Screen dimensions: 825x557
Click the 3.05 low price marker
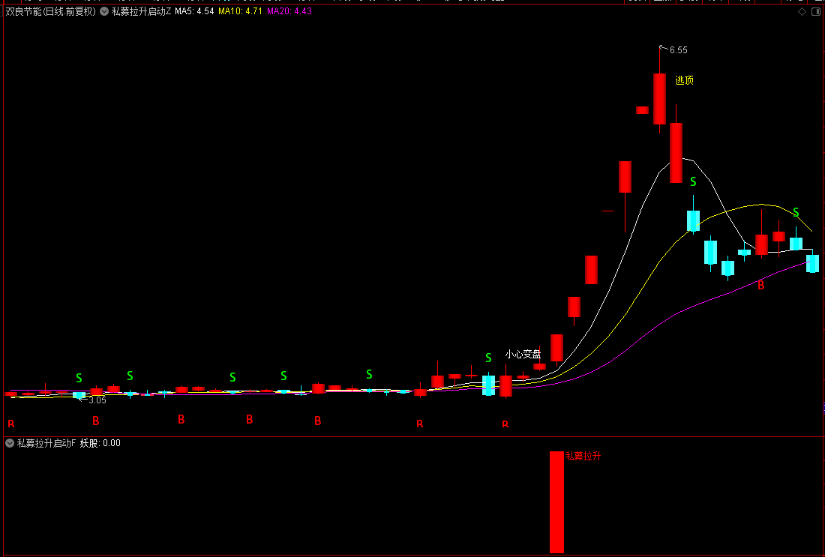pyautogui.click(x=97, y=400)
